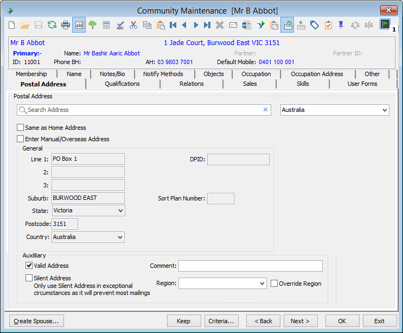Image resolution: width=403 pixels, height=333 pixels.
Task: Toggle the 'abl' text field icon
Action: coord(79,25)
